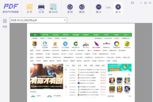The width and height of the screenshot is (153, 102).
Task: Click the 楚留香 game icon
Action: click(x=127, y=89)
